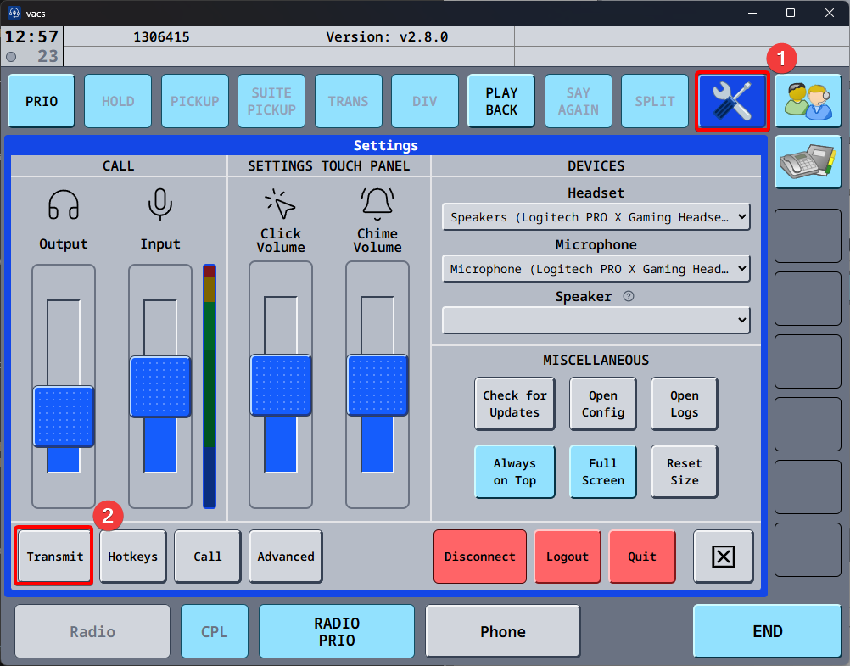The width and height of the screenshot is (850, 666).
Task: Open the Hotkeys settings tab
Action: coord(133,557)
